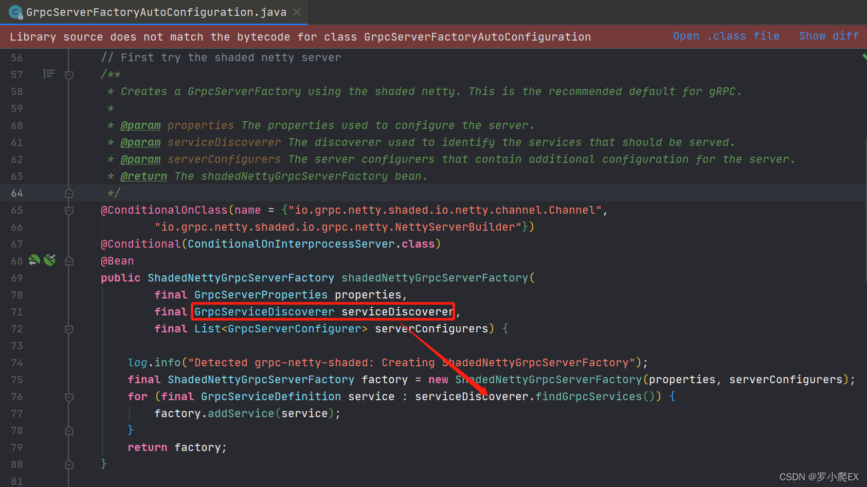Collapse the @ConditionalOnClass region fold arrow on line 65
The image size is (867, 487).
(69, 210)
